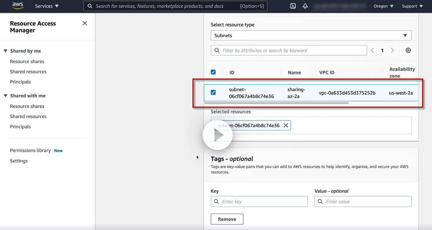
Task: Open the table preferences gear icon
Action: point(408,50)
